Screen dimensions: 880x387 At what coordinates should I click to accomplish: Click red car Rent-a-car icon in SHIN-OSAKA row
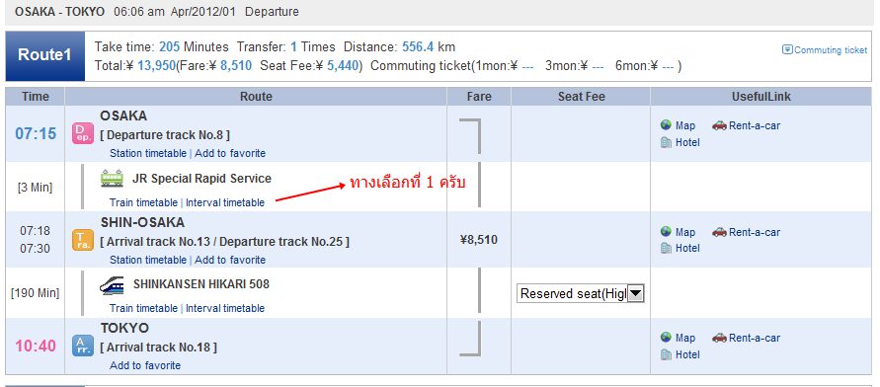719,232
